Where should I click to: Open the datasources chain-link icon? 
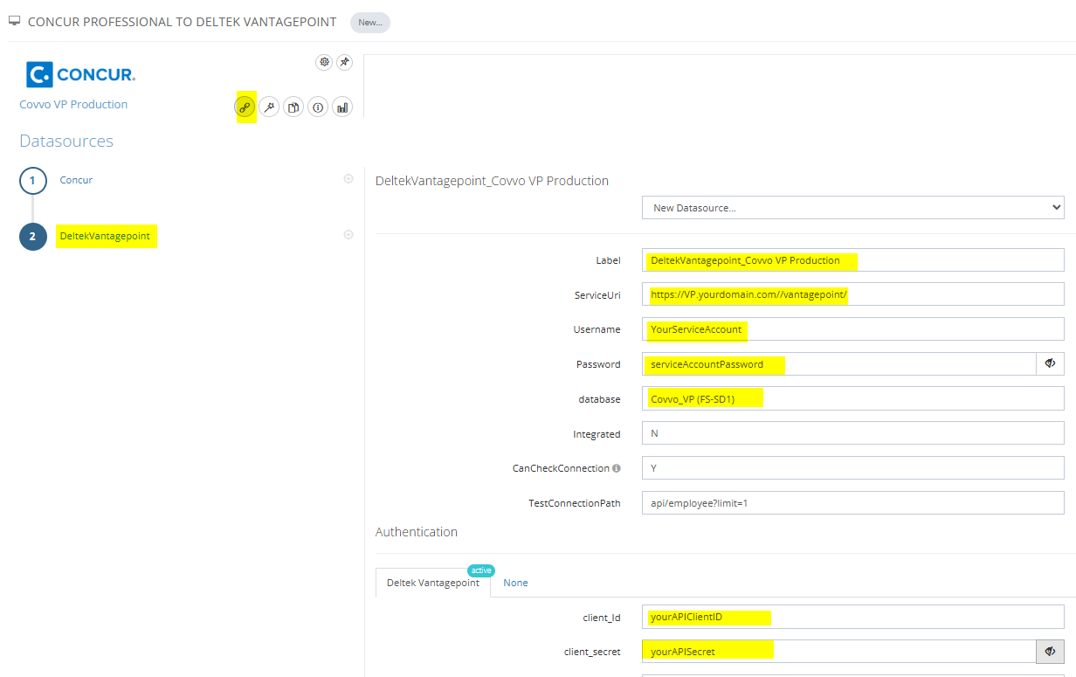point(245,107)
